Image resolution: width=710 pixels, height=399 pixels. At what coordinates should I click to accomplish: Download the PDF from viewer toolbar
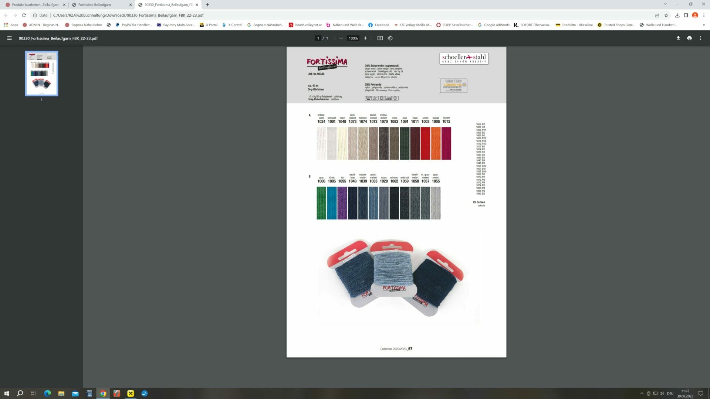[x=678, y=38]
